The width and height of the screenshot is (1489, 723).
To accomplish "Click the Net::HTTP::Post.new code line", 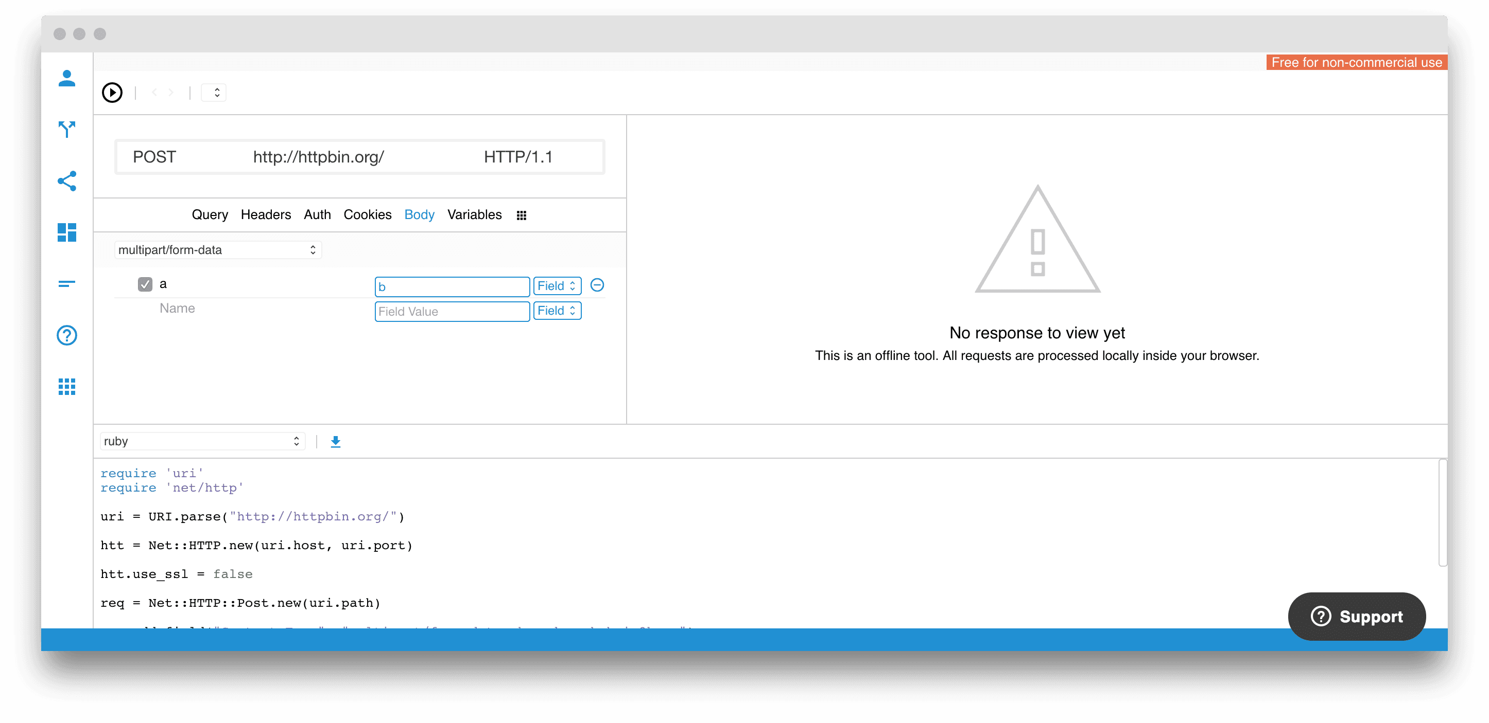I will (240, 604).
